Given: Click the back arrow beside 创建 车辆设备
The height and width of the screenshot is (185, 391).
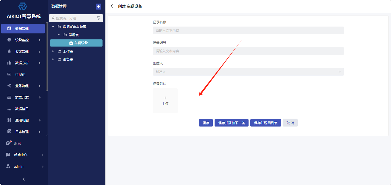Looking at the screenshot, I should pyautogui.click(x=112, y=6).
